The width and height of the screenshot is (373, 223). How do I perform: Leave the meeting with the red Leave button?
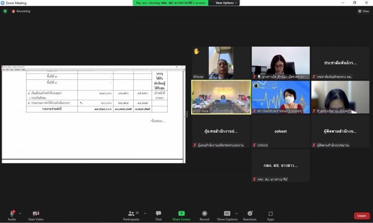(x=362, y=216)
